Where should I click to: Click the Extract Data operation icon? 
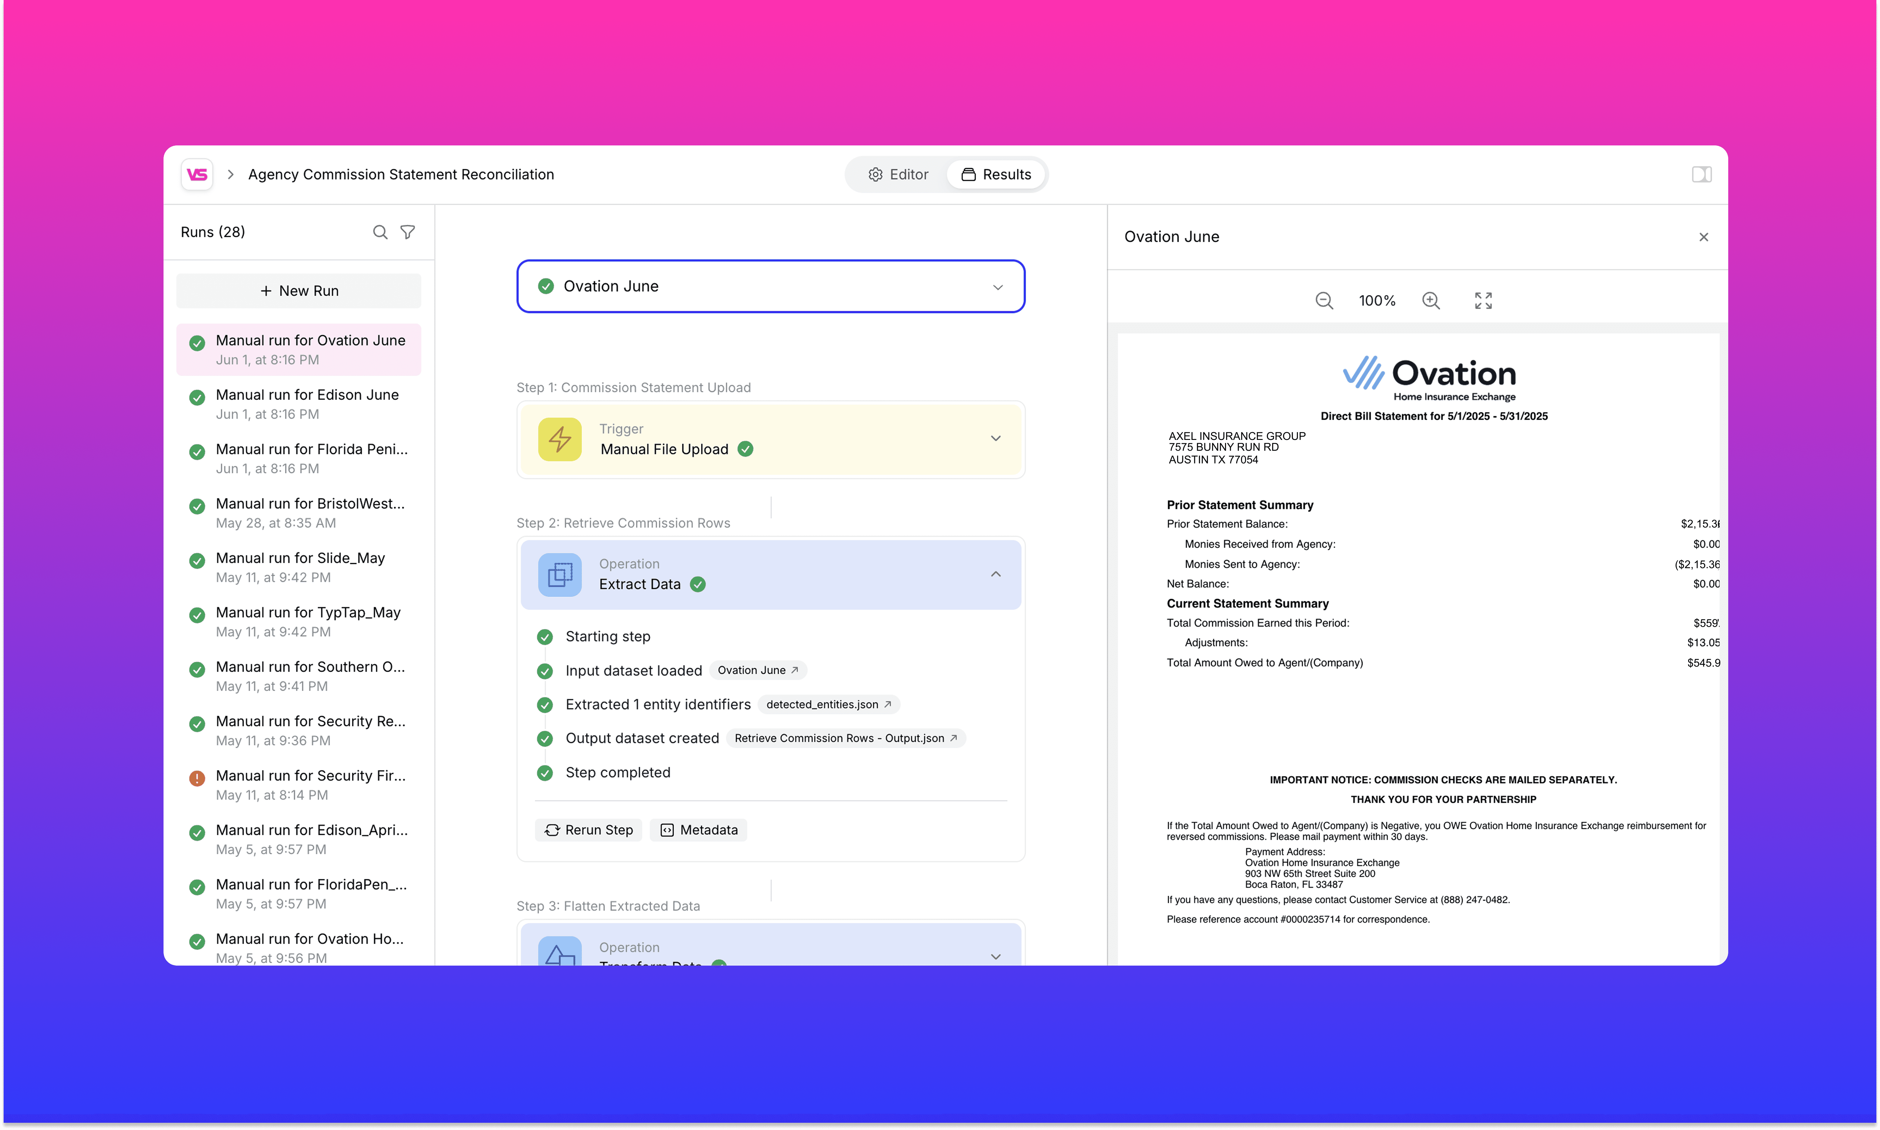coord(560,574)
